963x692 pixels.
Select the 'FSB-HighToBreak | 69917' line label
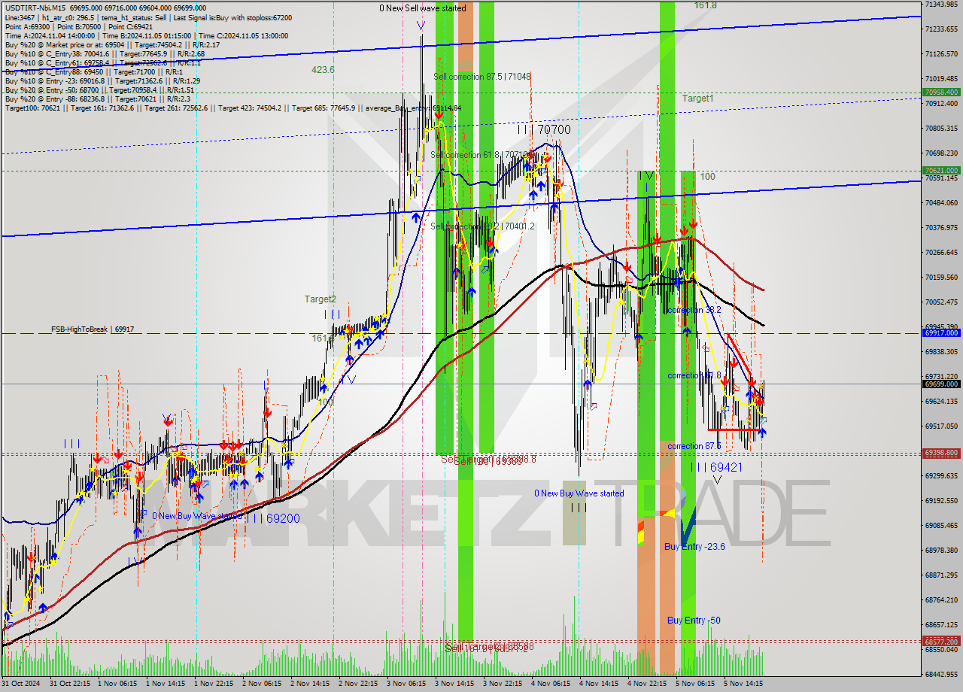[x=93, y=329]
